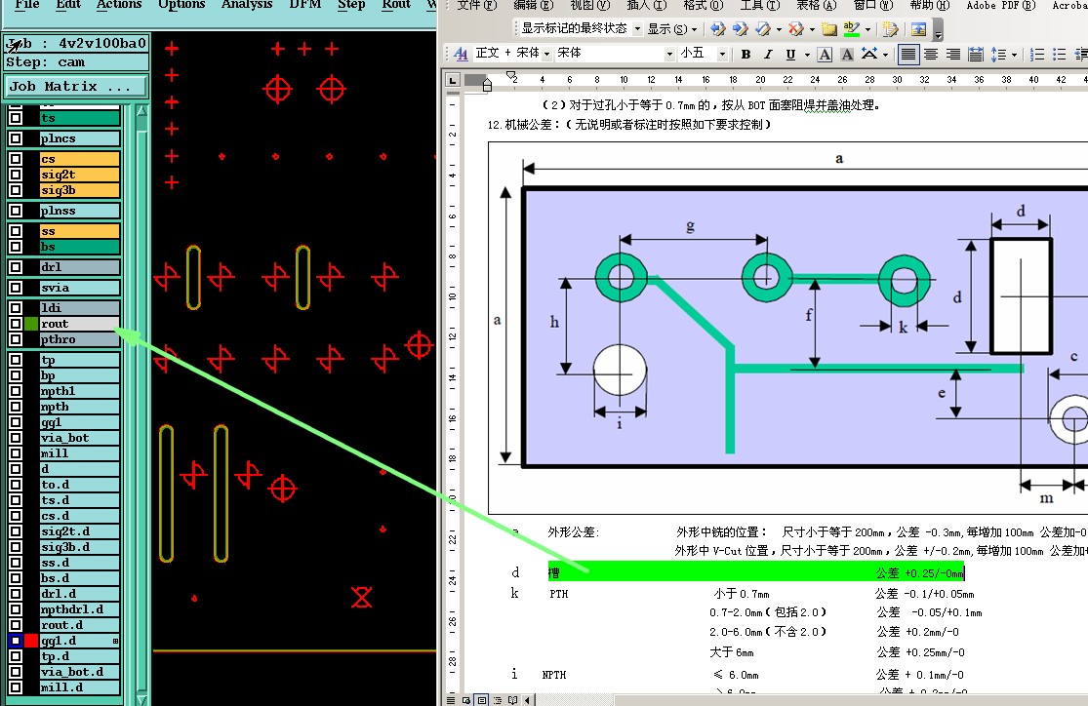This screenshot has width=1088, height=706.
Task: Toggle checkbox for the mill layer
Action: [x=16, y=453]
